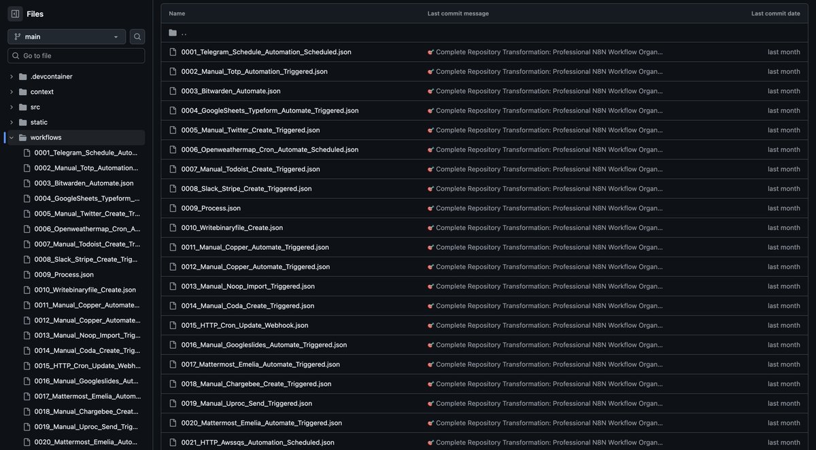Open 0021_HTTP_Awssqs_Automation_Scheduled.json in list
The height and width of the screenshot is (450, 816).
[x=258, y=443]
